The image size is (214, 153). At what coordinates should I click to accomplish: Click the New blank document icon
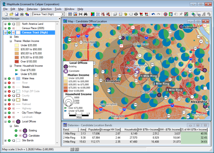coord(6,14)
